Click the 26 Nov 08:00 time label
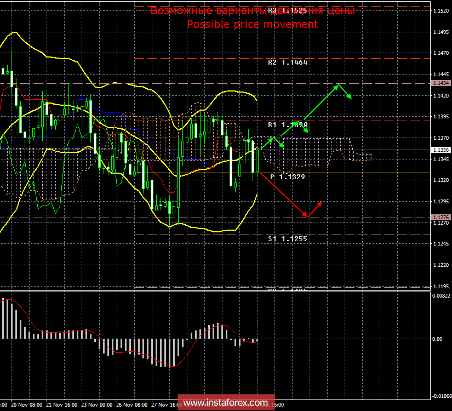 pyautogui.click(x=132, y=405)
